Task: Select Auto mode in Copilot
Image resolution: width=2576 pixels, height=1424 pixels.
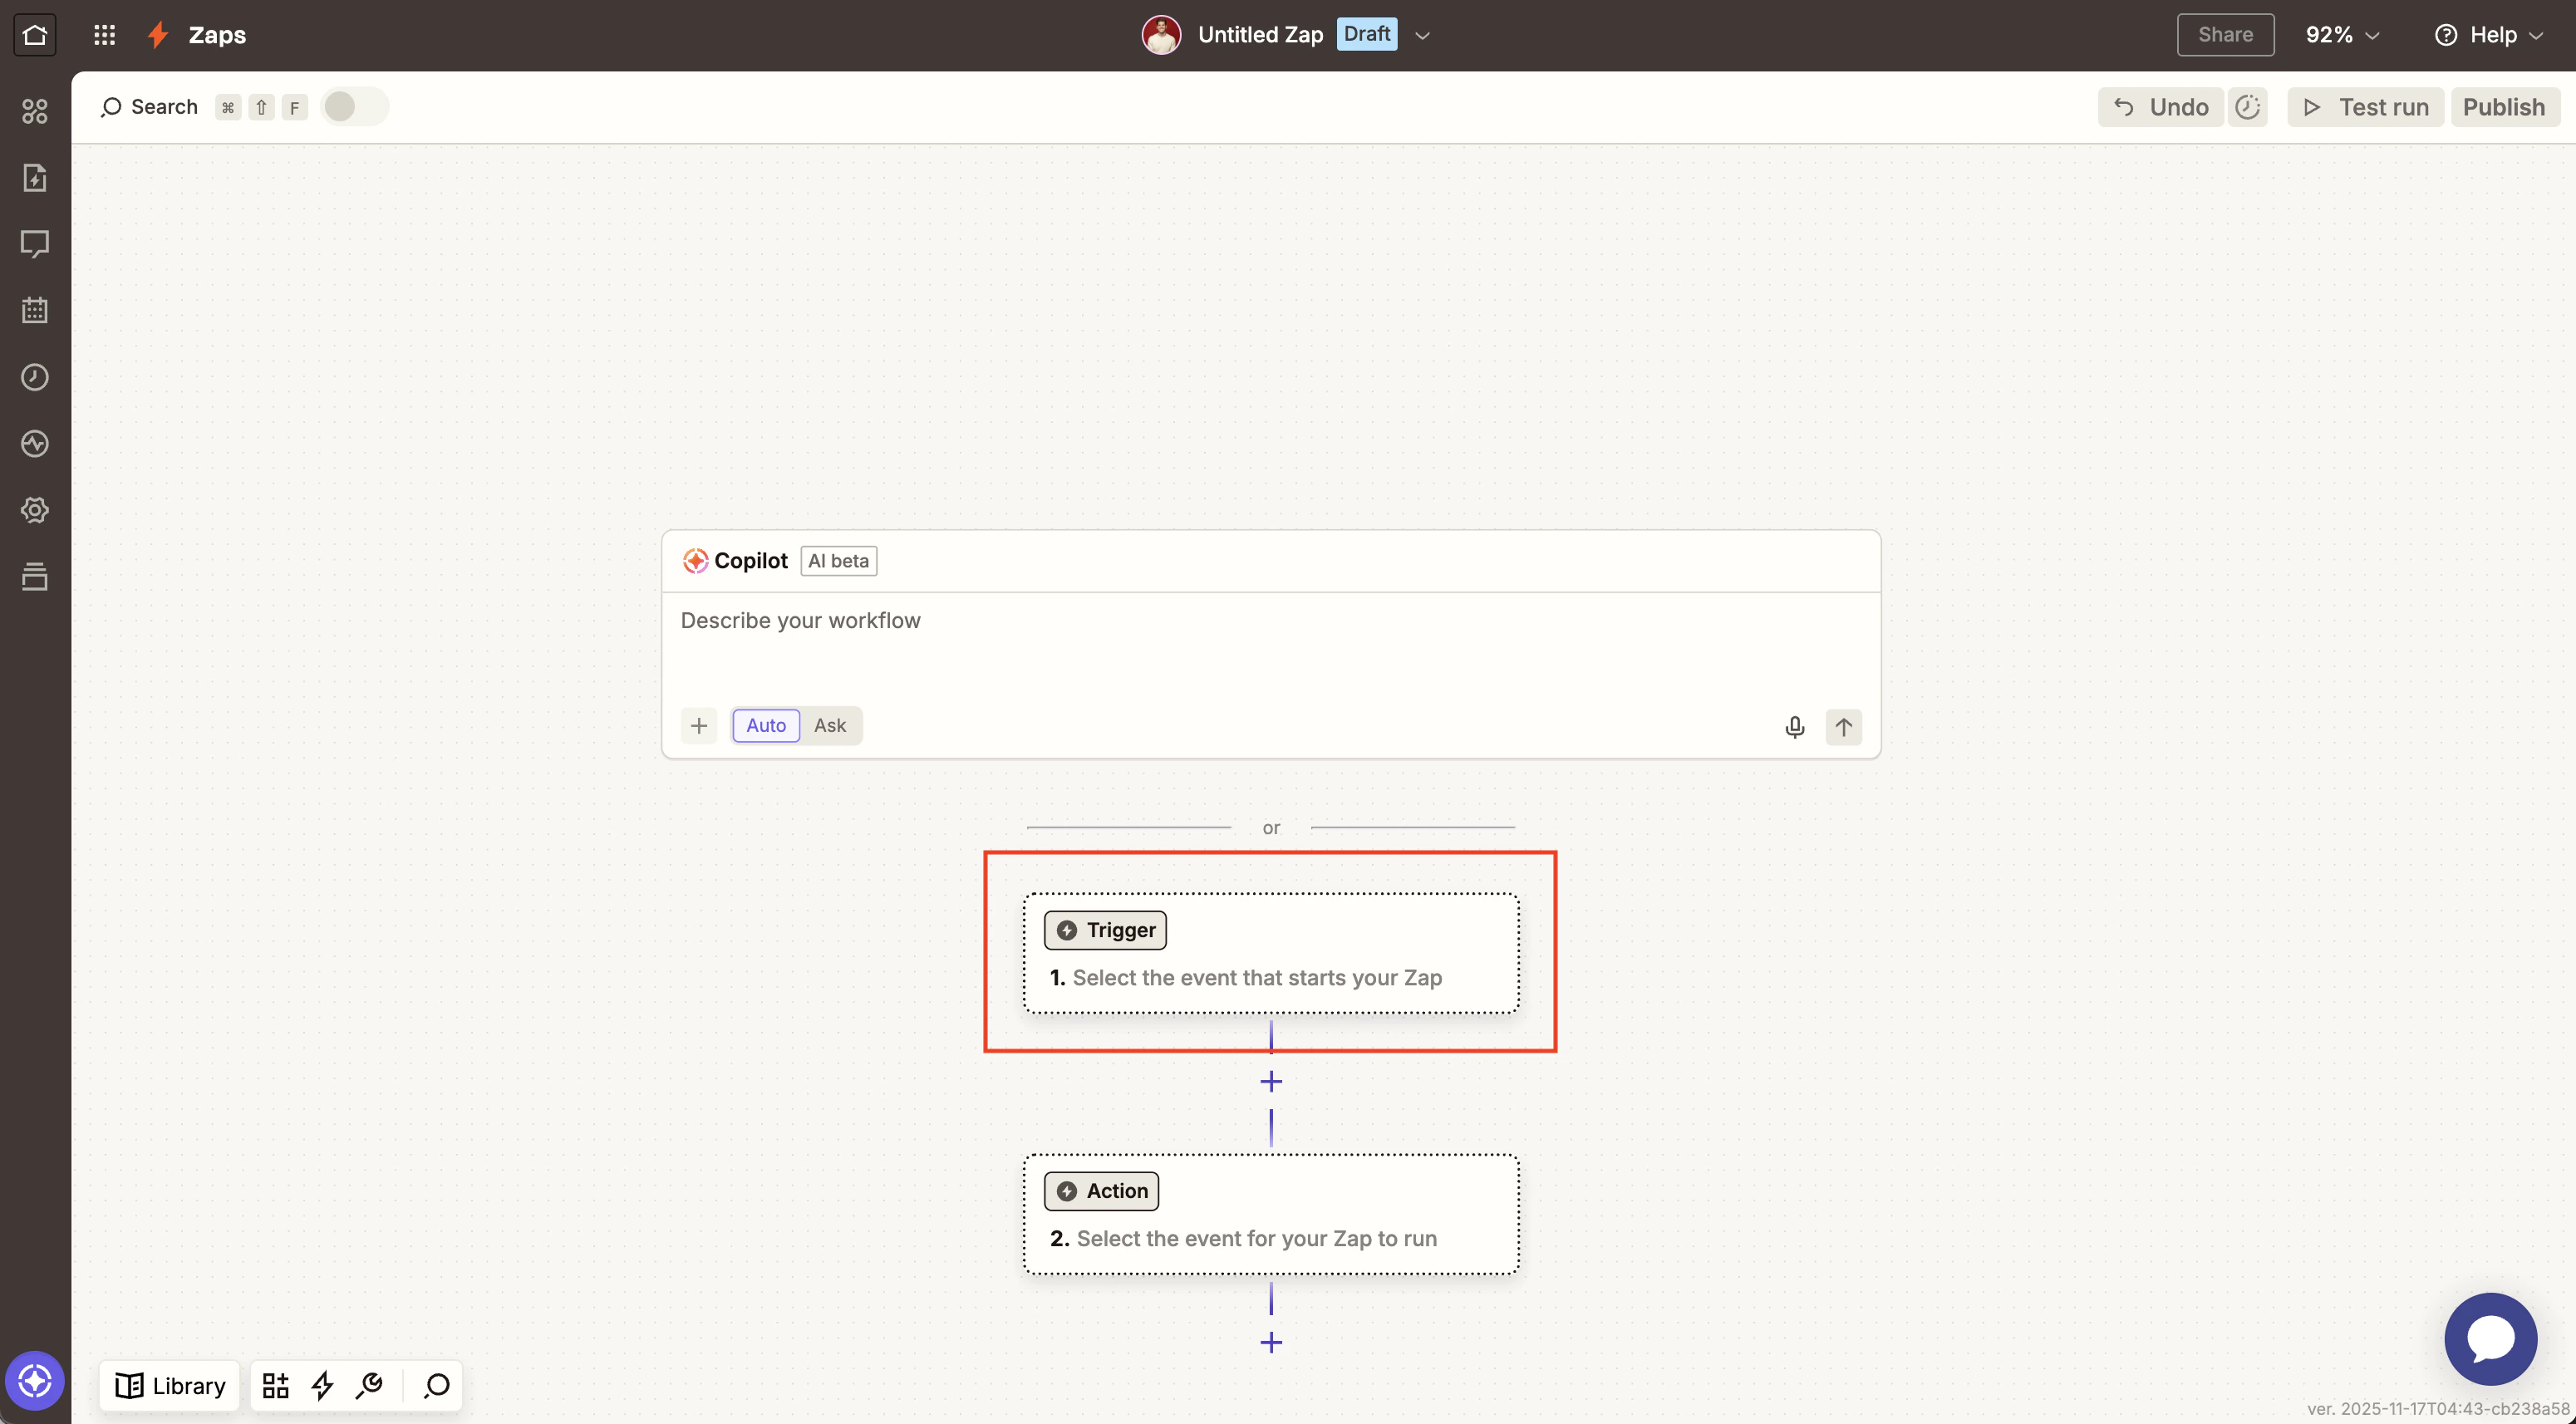Action: click(766, 726)
